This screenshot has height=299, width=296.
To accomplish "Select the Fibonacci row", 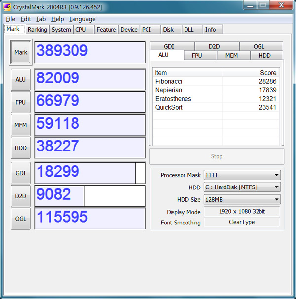I will [216, 81].
